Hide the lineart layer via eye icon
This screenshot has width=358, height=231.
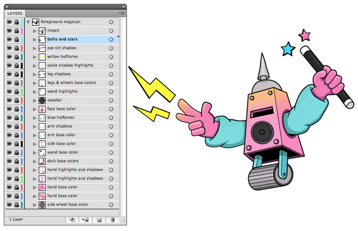click(x=9, y=30)
